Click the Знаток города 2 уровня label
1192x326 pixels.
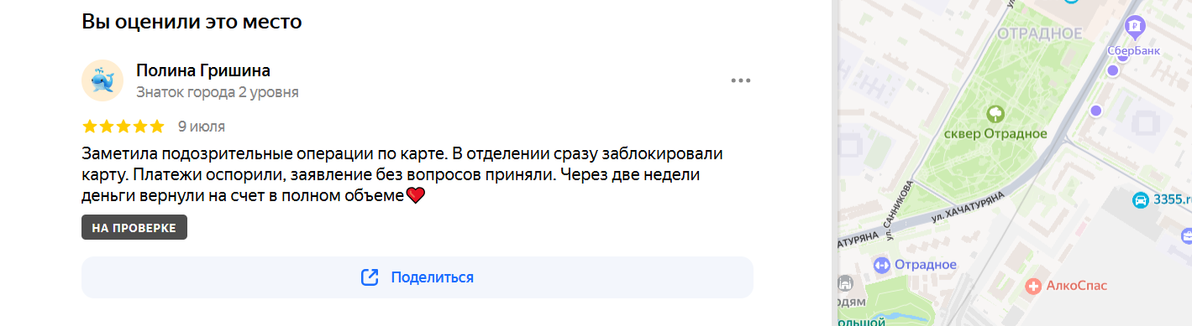(218, 92)
